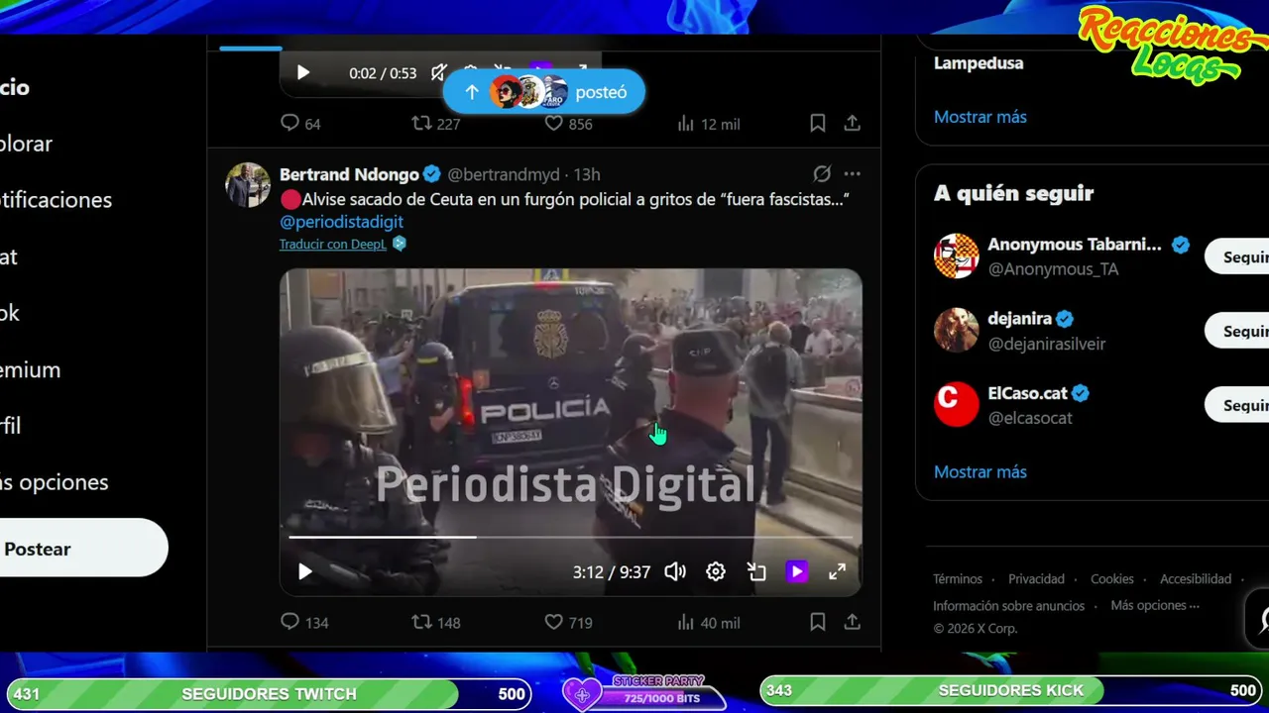The height and width of the screenshot is (713, 1269).
Task: Click the A quién seguir heading
Action: (1013, 193)
